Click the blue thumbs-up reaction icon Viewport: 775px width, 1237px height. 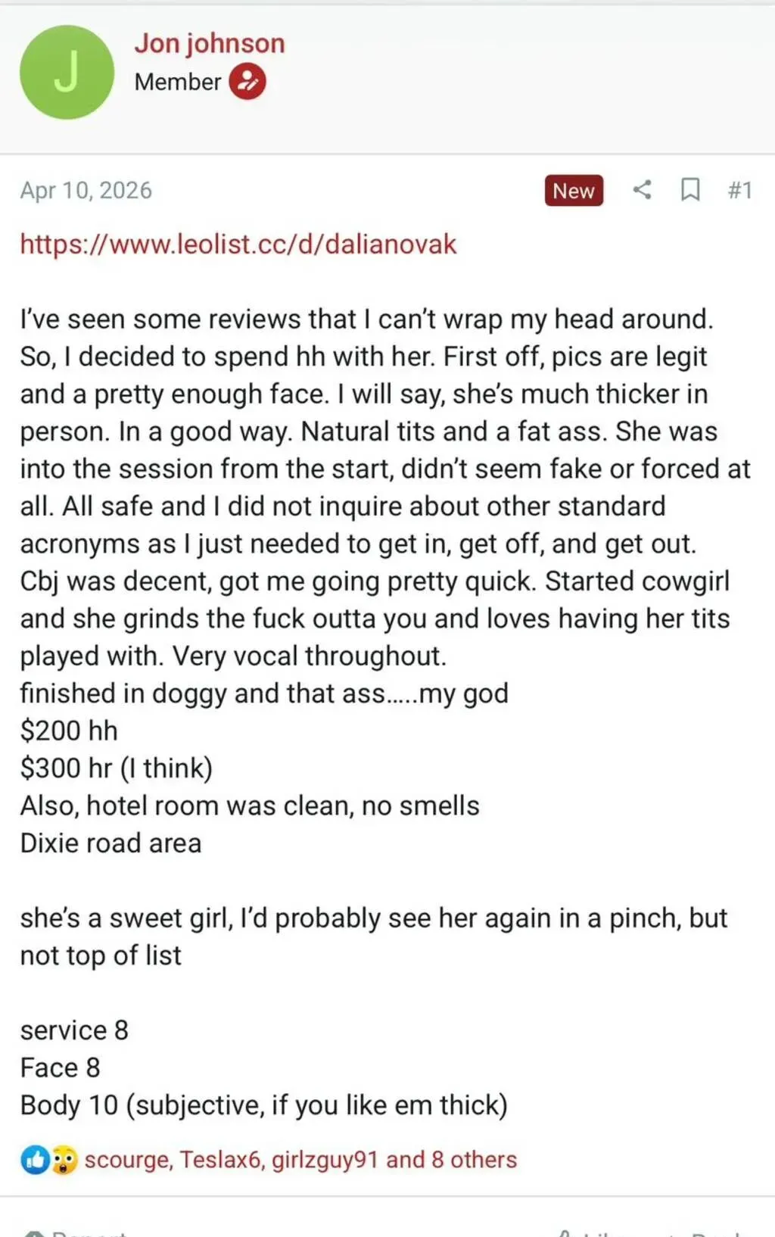35,1159
